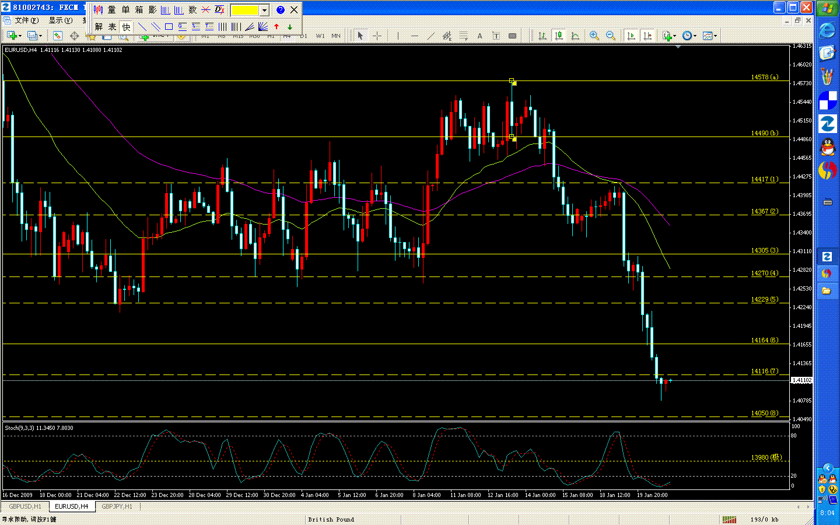
Task: Switch chart to line chart mode
Action: pos(575,36)
